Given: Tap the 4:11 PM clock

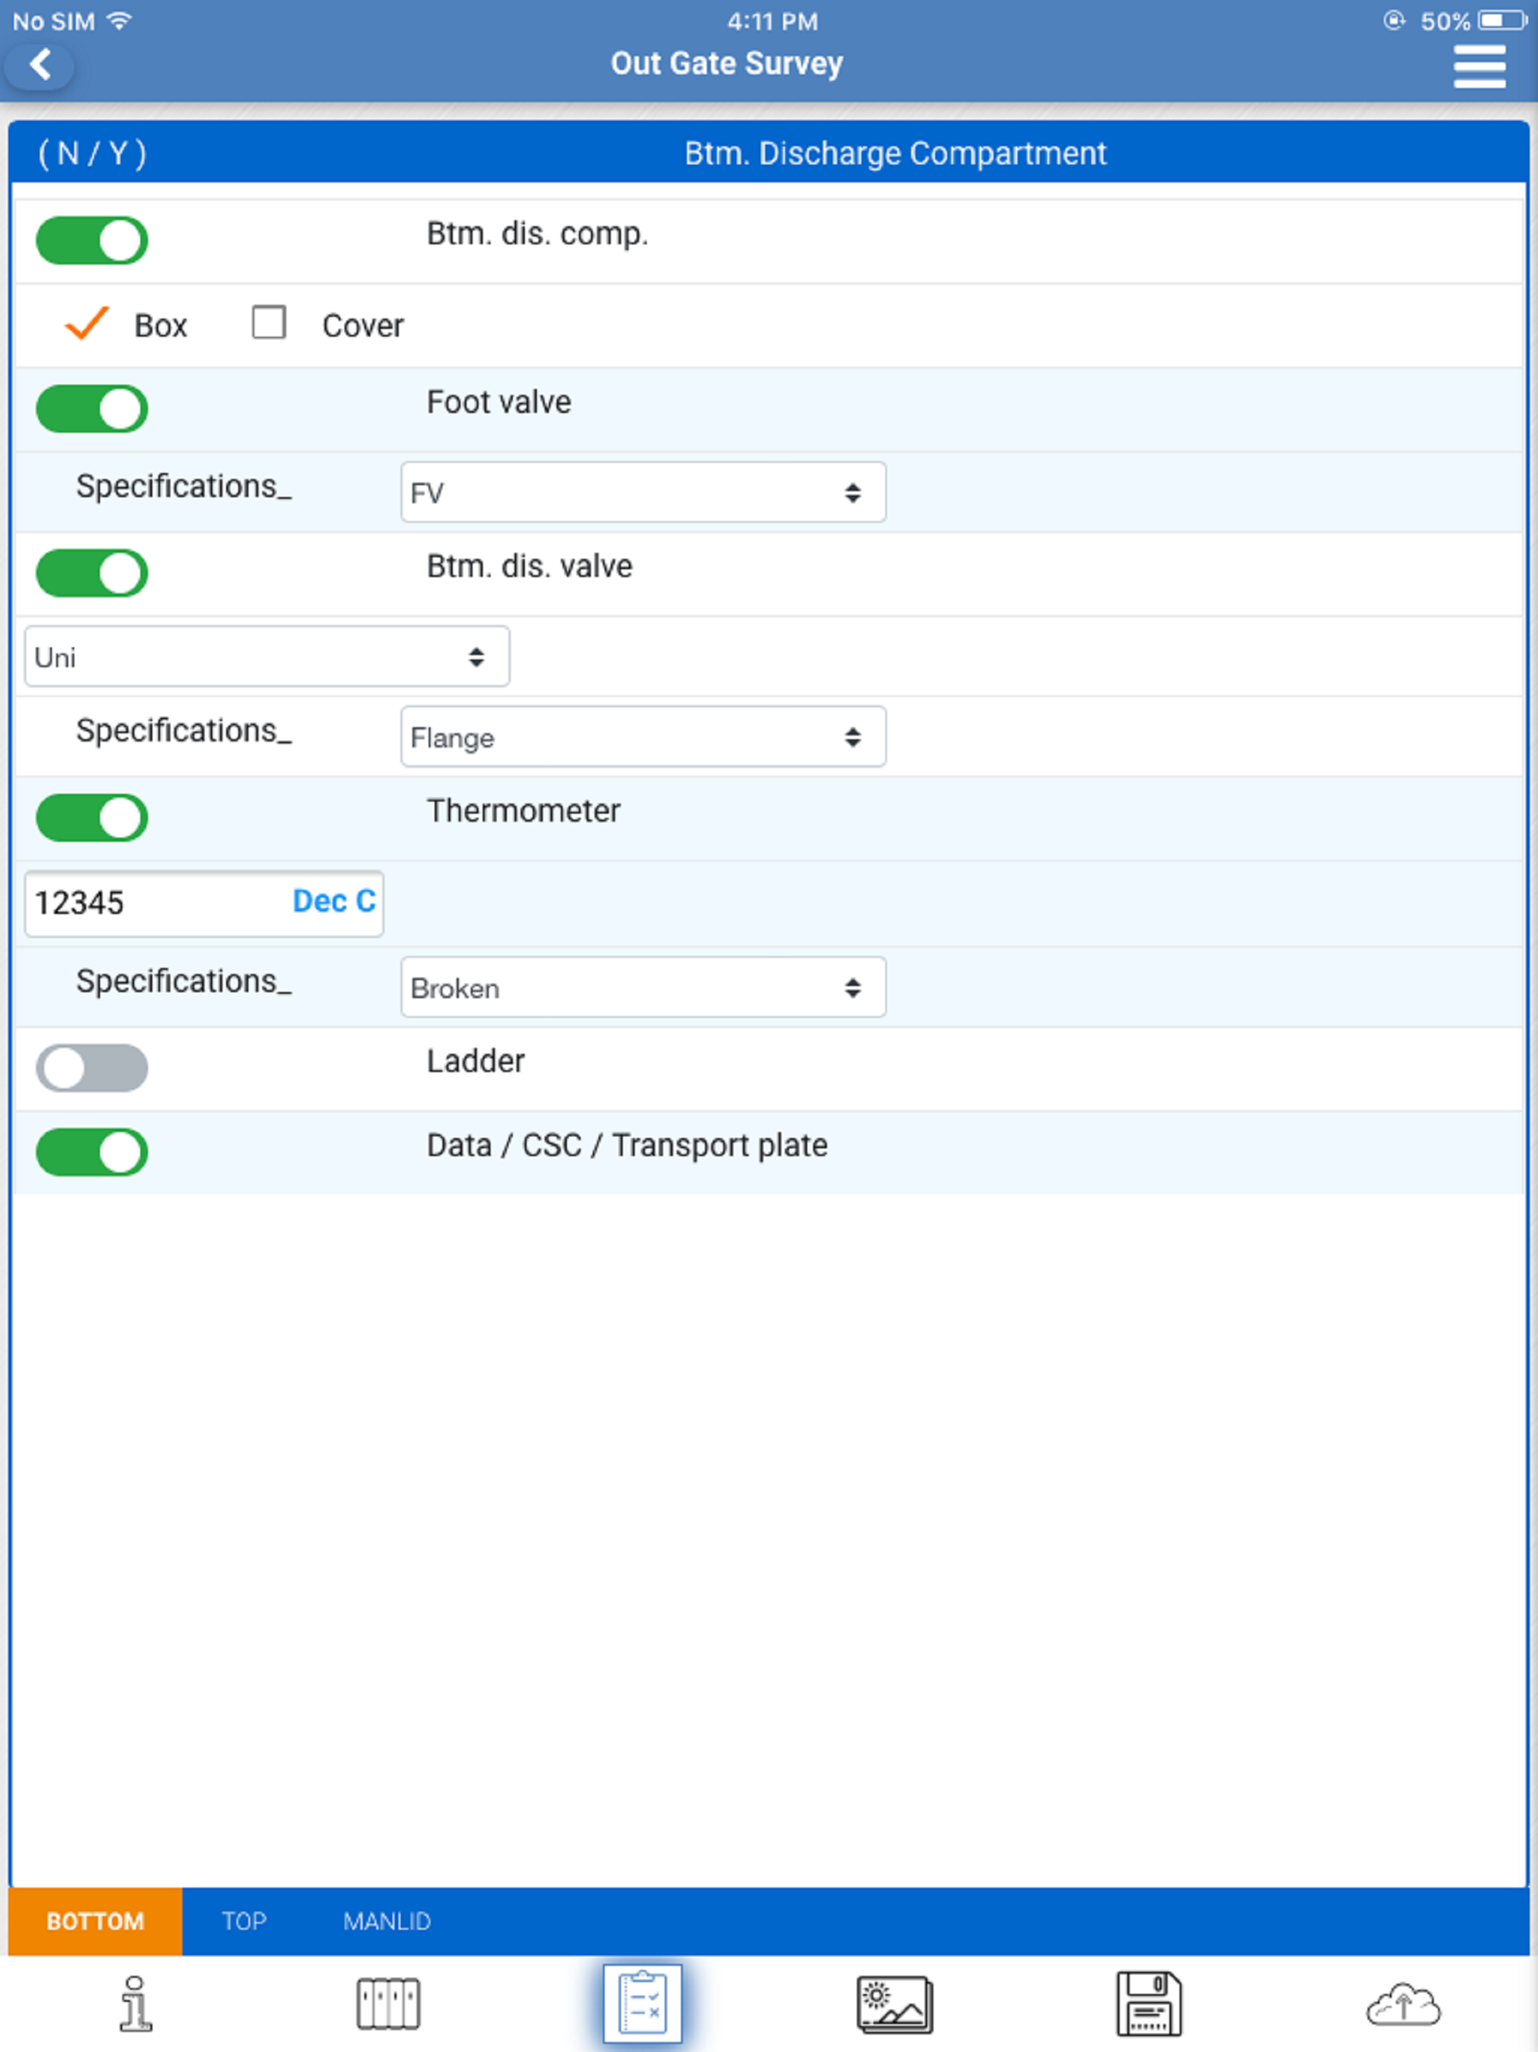Looking at the screenshot, I should (x=772, y=21).
